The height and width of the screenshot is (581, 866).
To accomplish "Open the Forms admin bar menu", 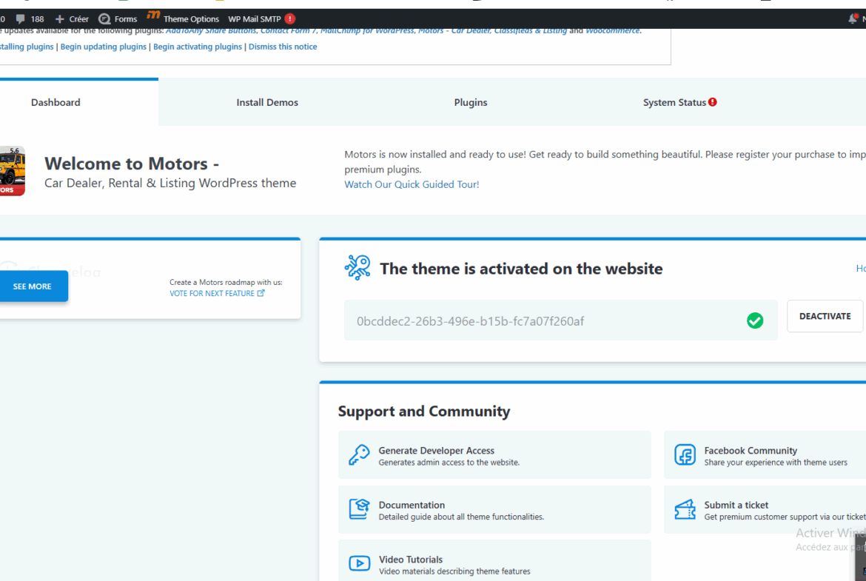I will [118, 19].
